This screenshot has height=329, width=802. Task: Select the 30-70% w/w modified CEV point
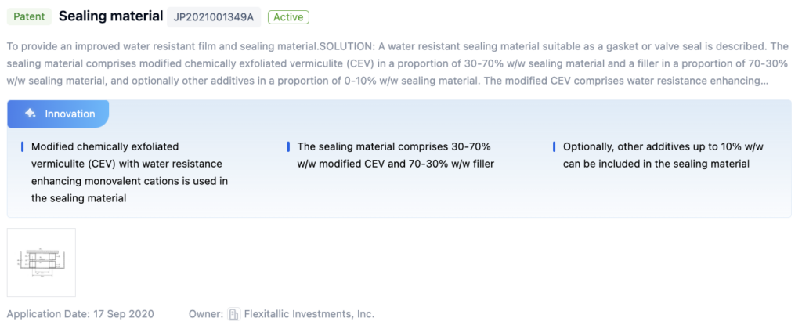pos(396,155)
